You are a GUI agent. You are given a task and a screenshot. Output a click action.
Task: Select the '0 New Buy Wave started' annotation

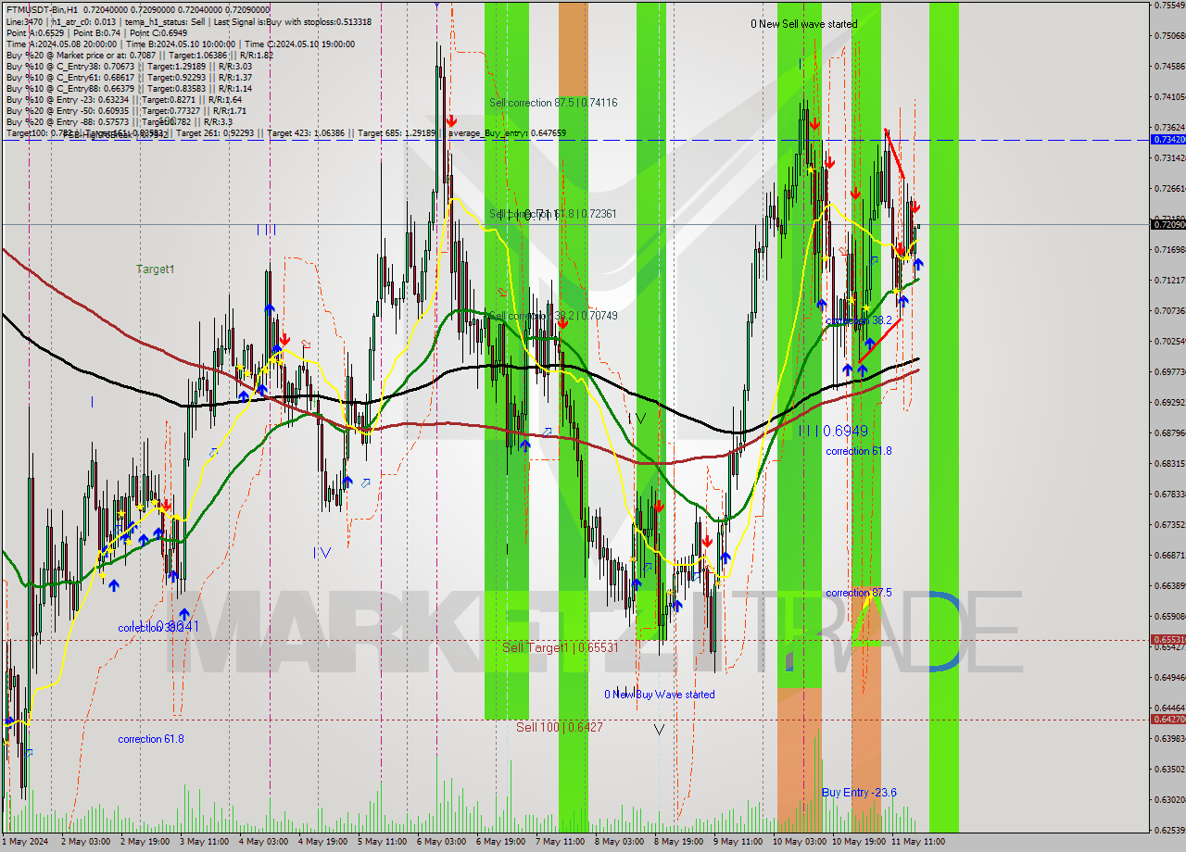(x=659, y=695)
